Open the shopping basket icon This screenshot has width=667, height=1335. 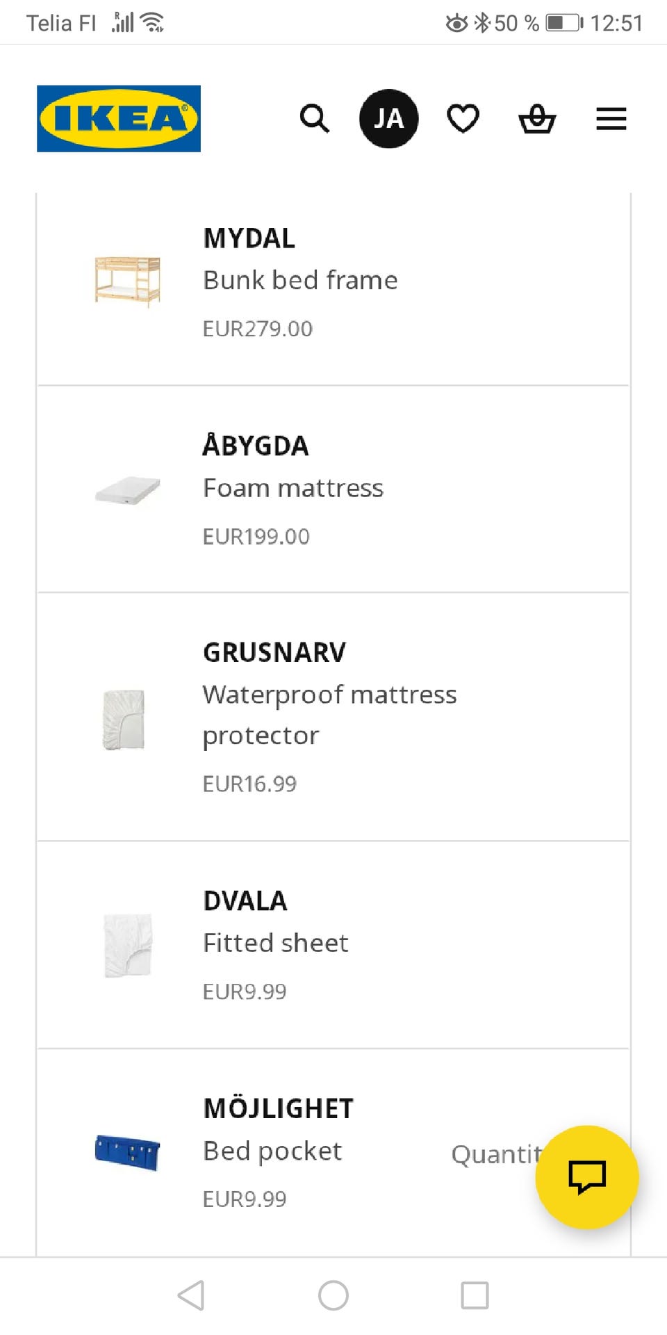click(537, 119)
